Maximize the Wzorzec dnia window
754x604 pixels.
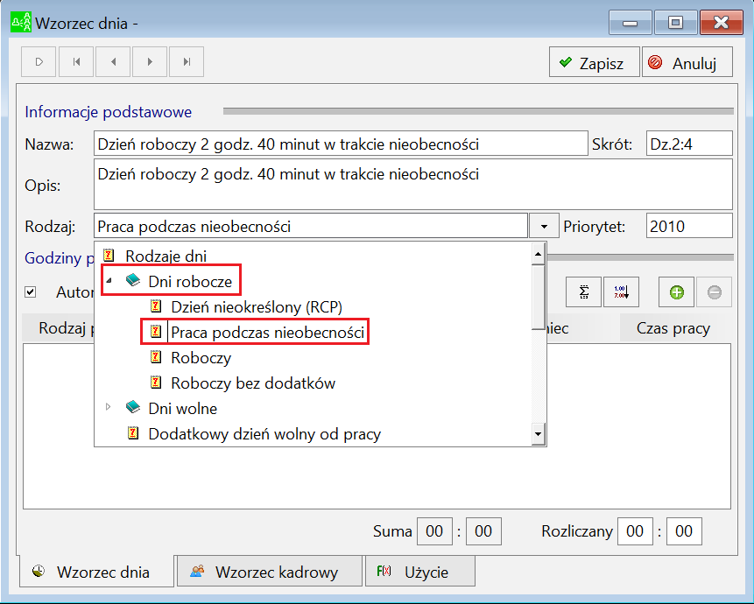[x=675, y=23]
